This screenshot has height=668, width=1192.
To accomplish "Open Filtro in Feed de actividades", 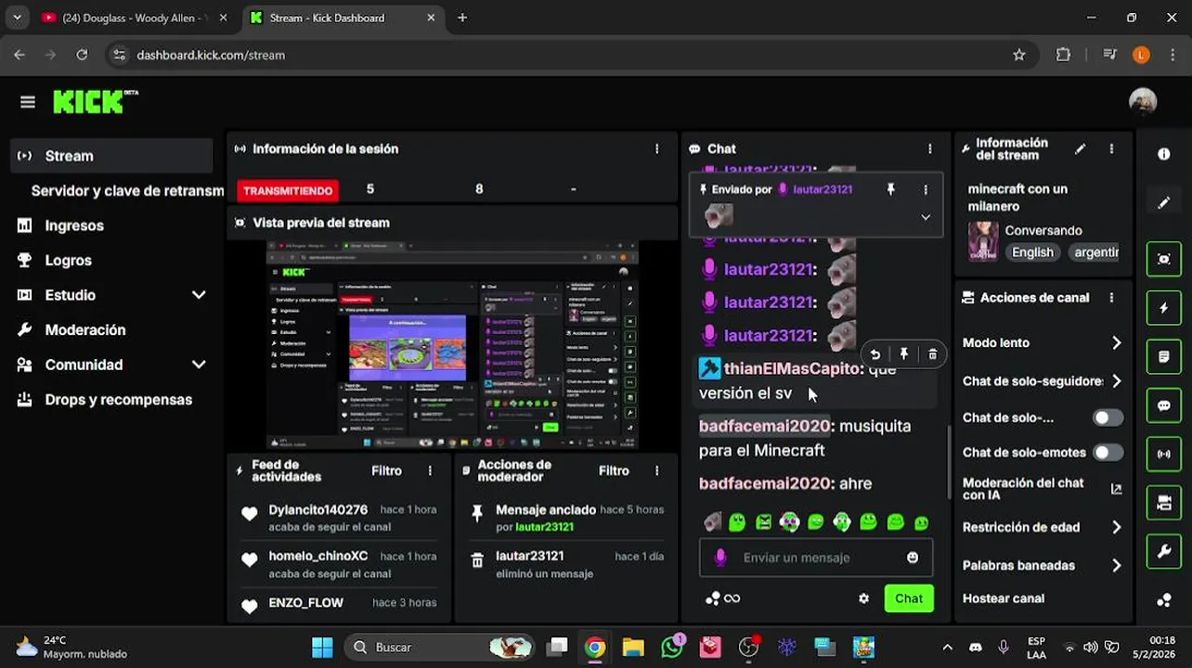I will pos(386,470).
